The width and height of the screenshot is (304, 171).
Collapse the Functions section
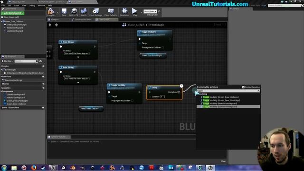1,76
